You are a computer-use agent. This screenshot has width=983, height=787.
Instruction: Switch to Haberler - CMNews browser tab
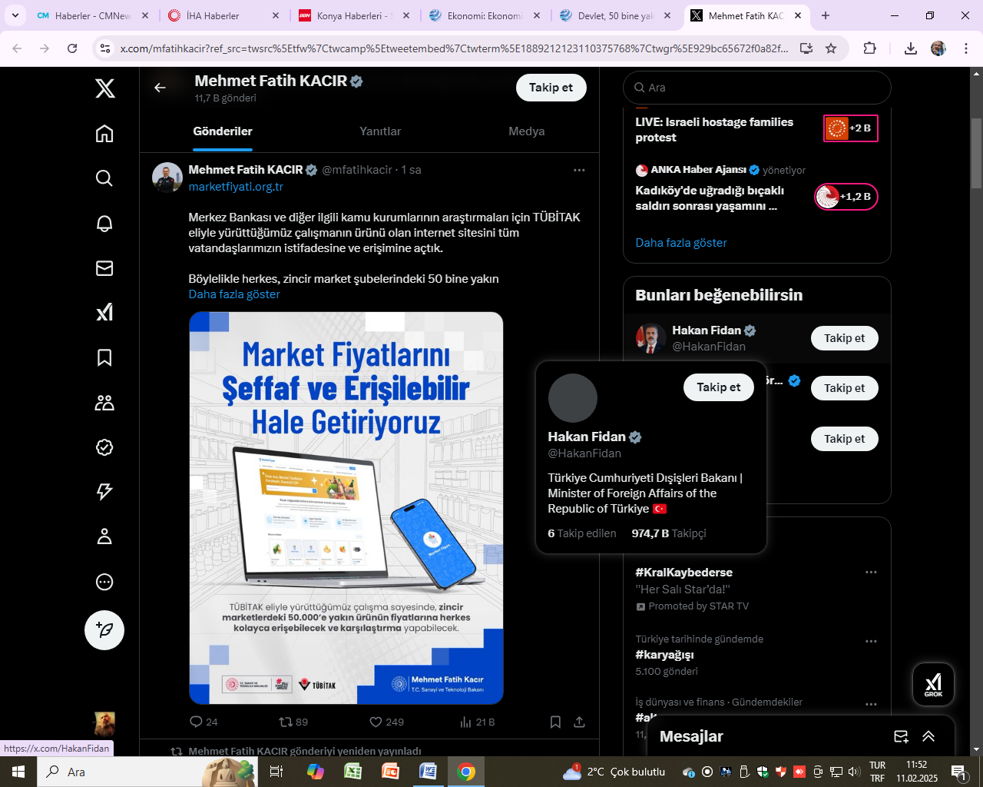click(94, 15)
